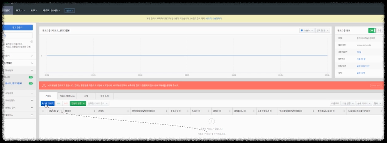The image size is (387, 143).
Task: Toggle ON badge for 테스트 campaign
Action: pyautogui.click(x=31, y=77)
